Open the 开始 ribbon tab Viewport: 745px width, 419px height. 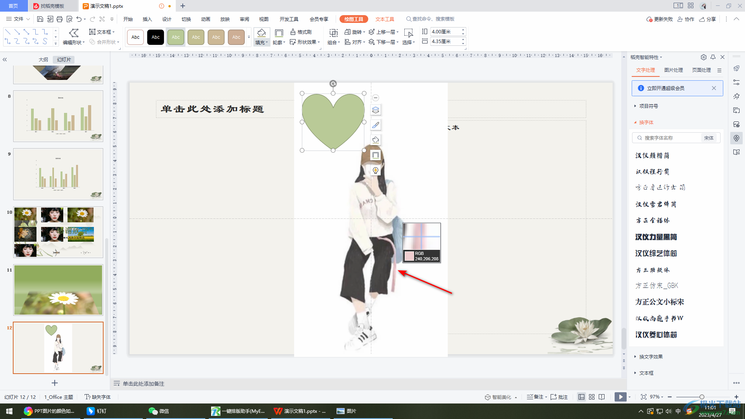[x=128, y=19]
